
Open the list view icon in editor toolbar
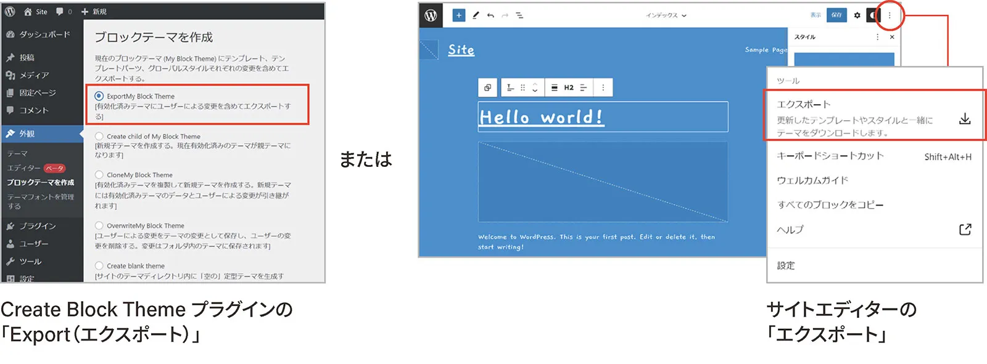[519, 15]
